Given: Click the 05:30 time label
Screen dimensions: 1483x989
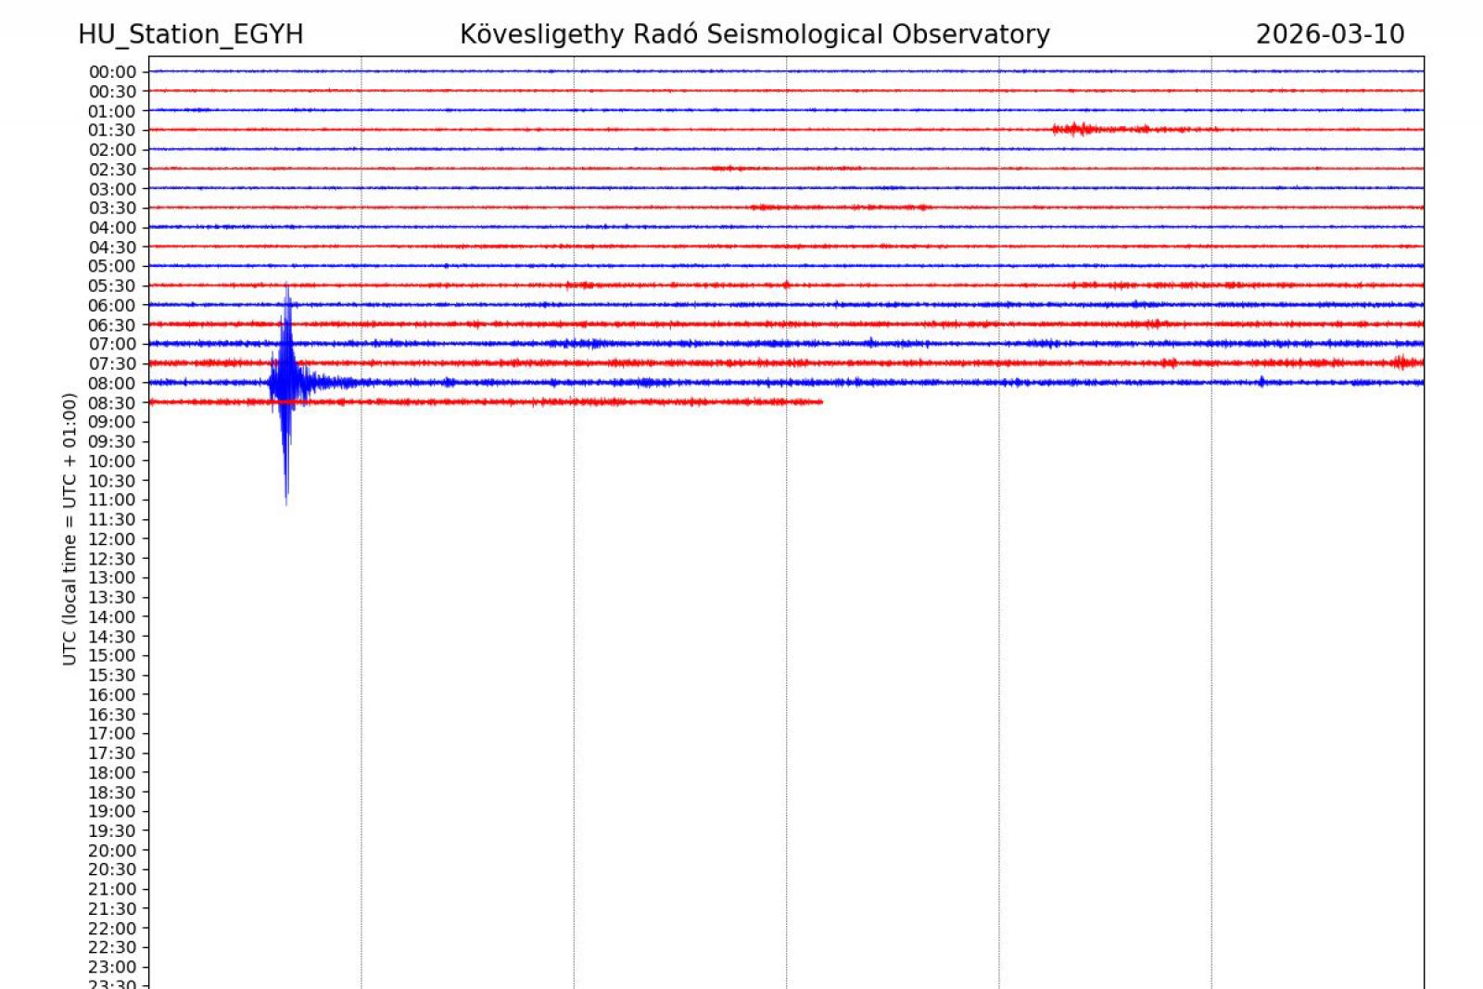Looking at the screenshot, I should (x=112, y=286).
